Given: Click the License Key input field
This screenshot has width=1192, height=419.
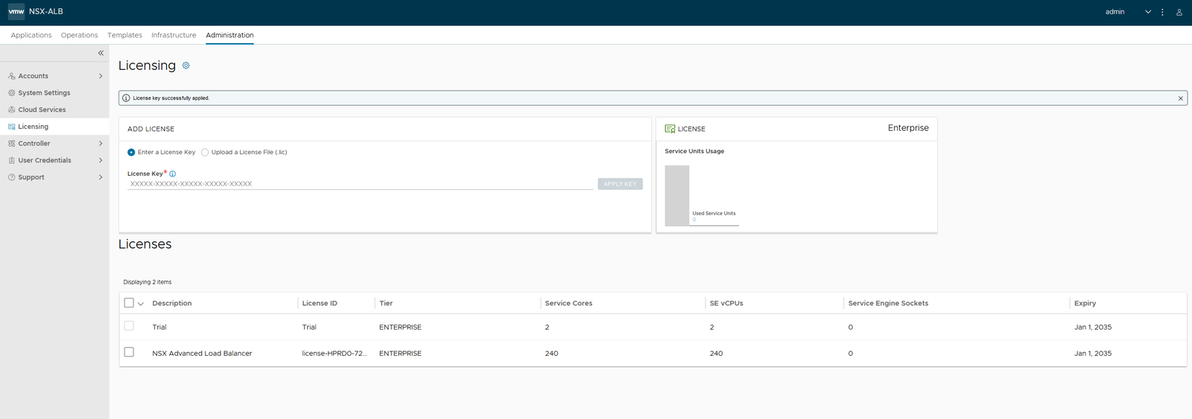Looking at the screenshot, I should [360, 184].
